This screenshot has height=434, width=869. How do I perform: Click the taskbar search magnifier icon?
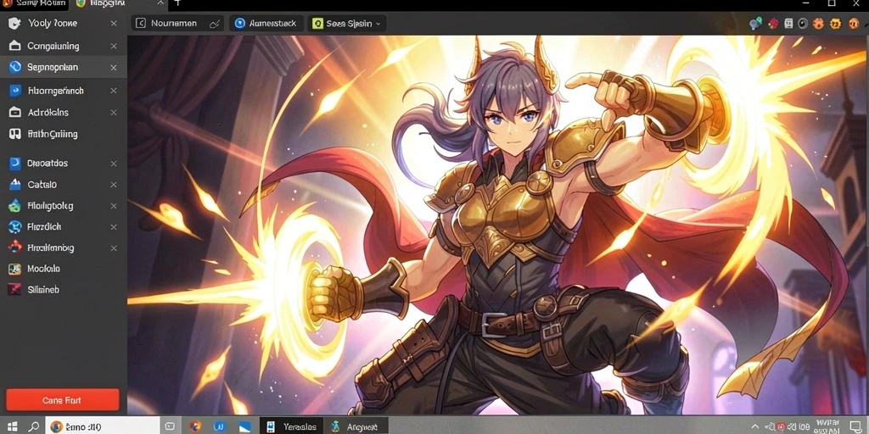34,427
